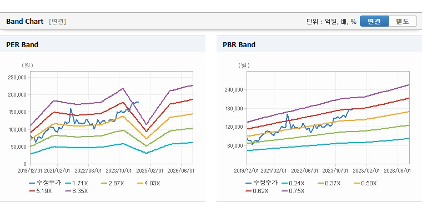Click 2019/12/01 date on PER Band axis

point(31,171)
